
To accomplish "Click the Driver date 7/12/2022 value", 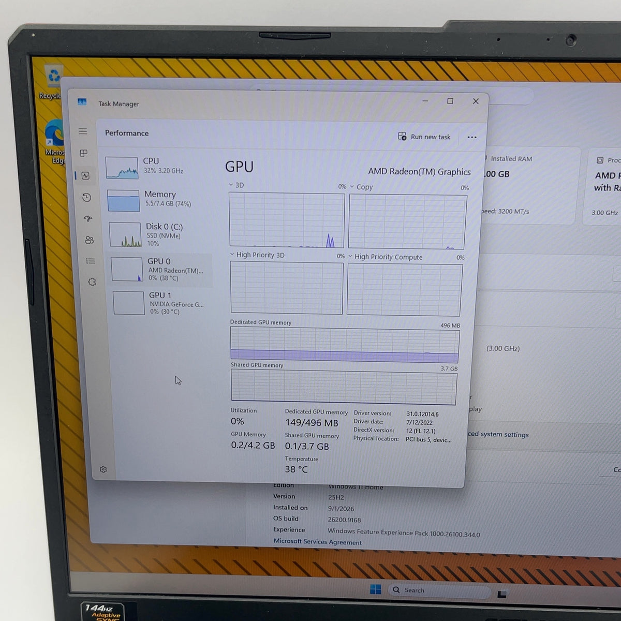I will [419, 422].
